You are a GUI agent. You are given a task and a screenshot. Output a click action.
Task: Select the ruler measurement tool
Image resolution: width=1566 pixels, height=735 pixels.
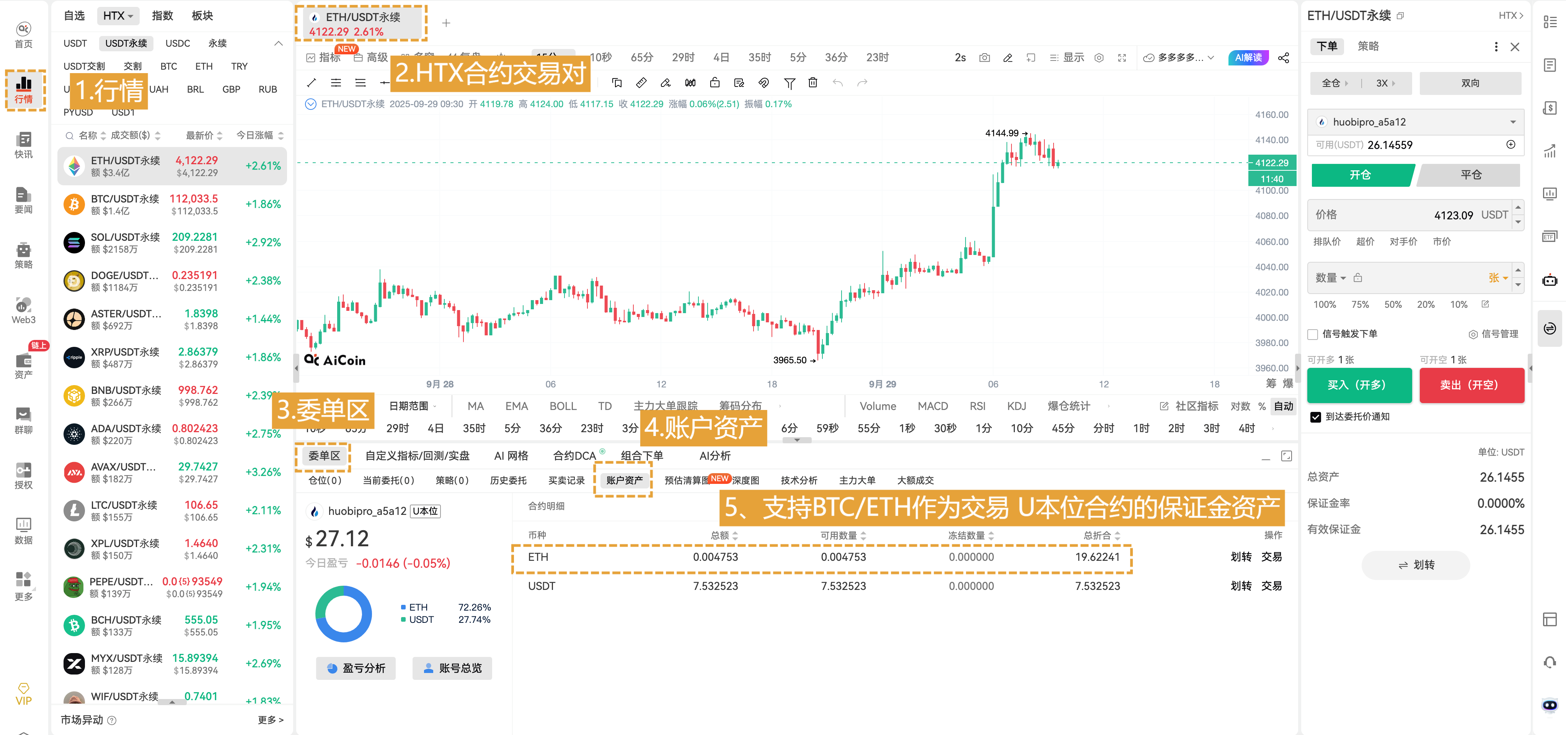(641, 83)
